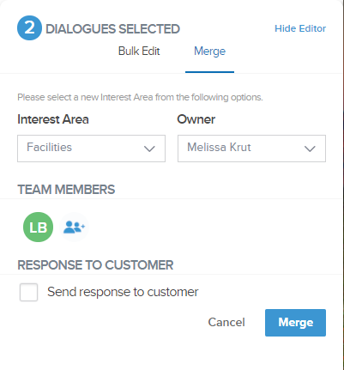
Task: Click the Owner dropdown chevron arrow
Action: 310,149
